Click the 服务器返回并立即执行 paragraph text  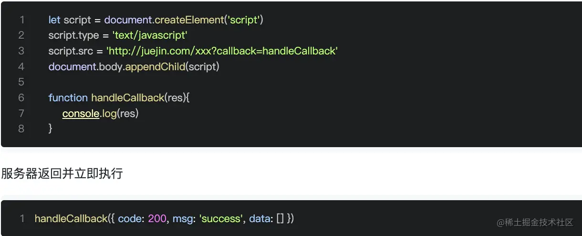tap(62, 174)
